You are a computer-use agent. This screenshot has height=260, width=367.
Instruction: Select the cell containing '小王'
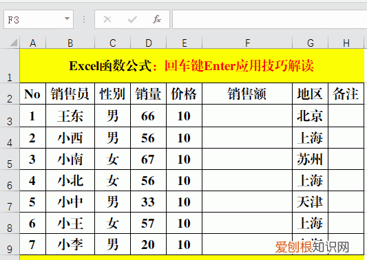pos(70,223)
